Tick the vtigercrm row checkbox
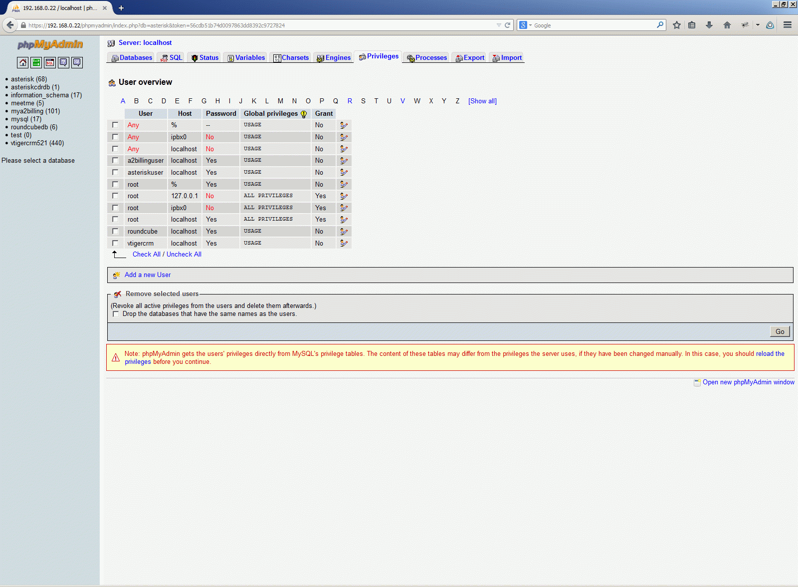 click(115, 243)
